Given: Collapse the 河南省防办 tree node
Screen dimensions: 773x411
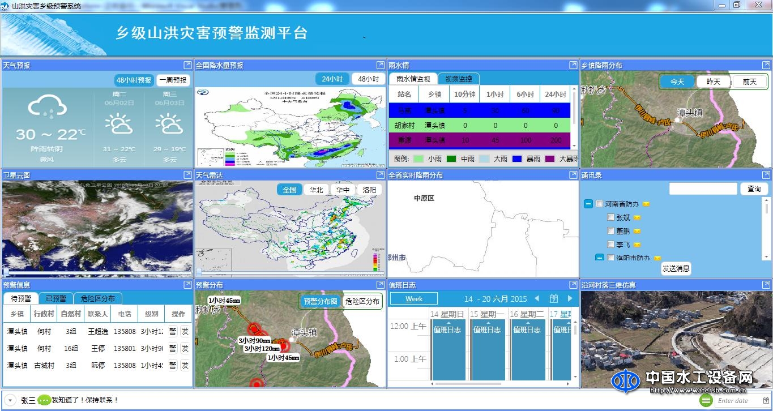Looking at the screenshot, I should (x=588, y=204).
